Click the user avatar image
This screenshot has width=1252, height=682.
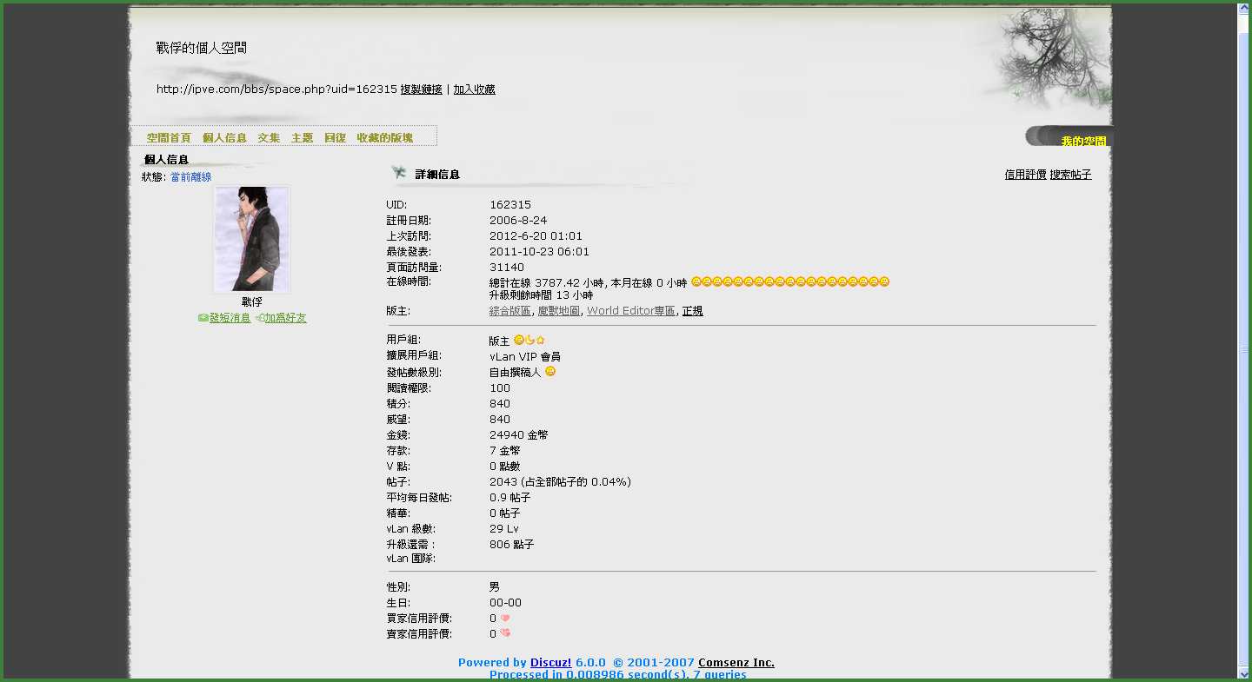251,239
